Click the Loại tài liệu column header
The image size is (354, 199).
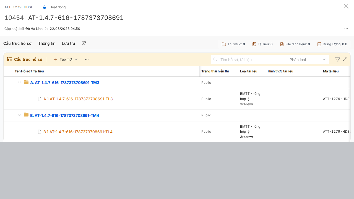pyautogui.click(x=249, y=71)
